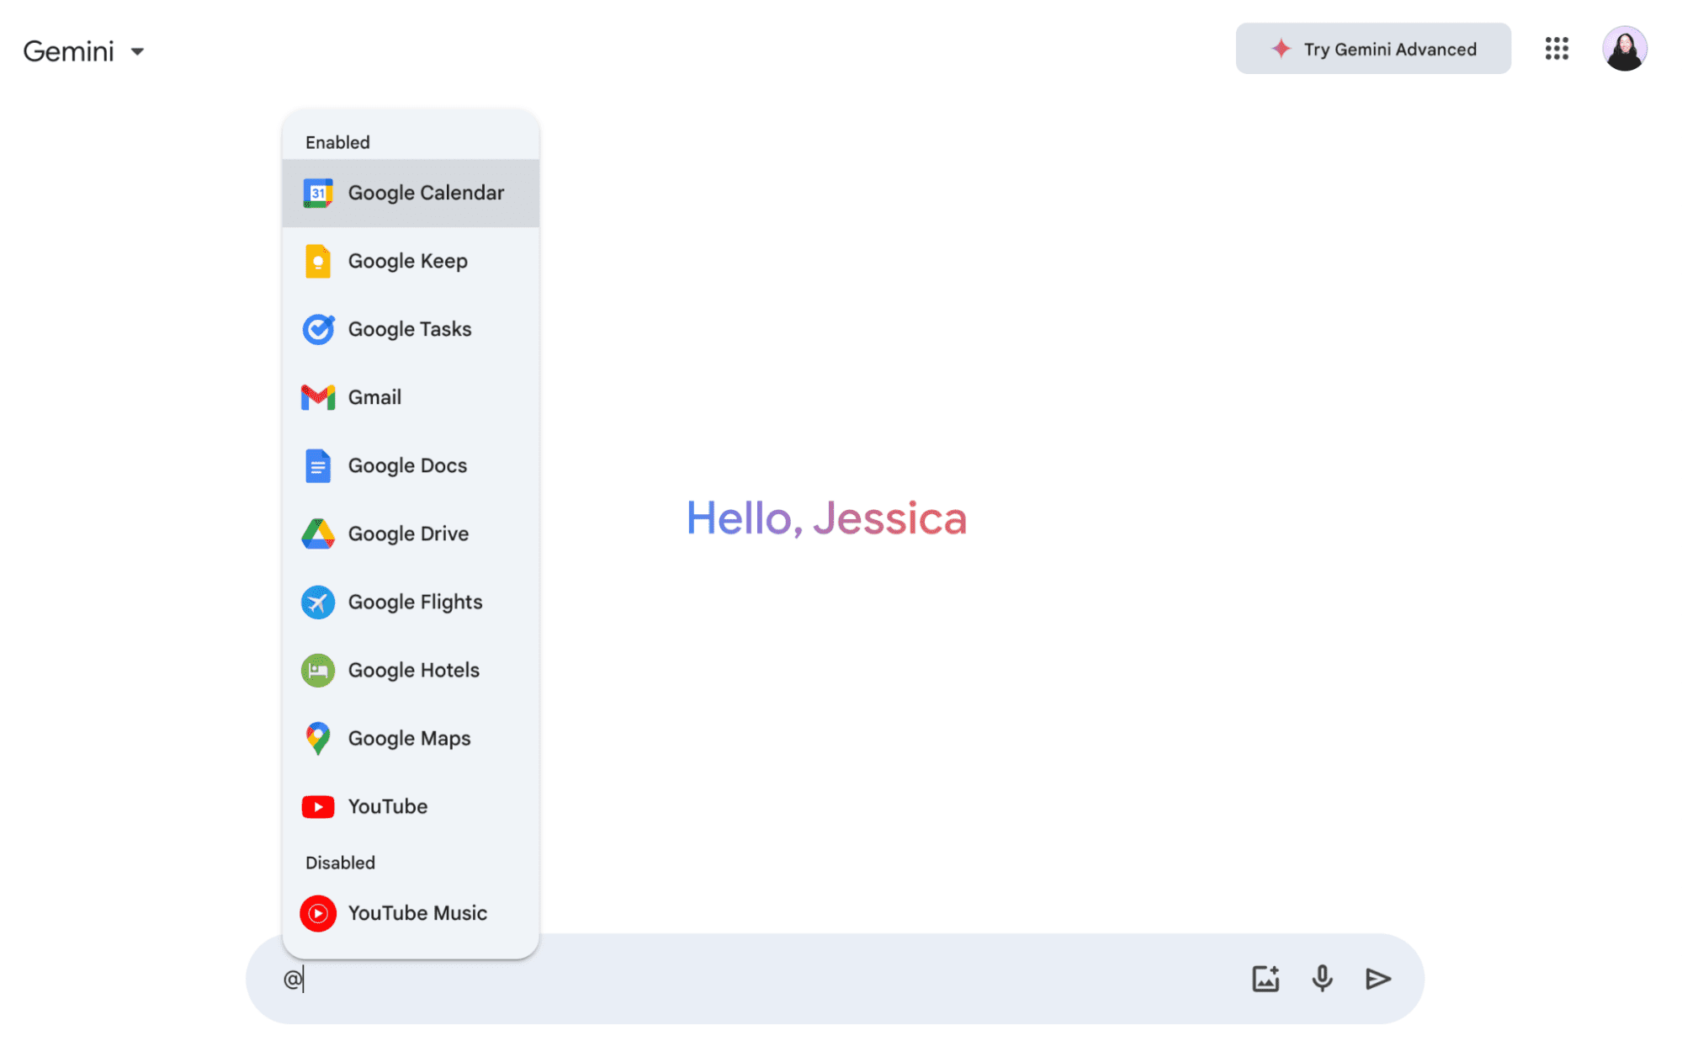Screen dimensions: 1682x1062
Task: Upload an image with the picture icon
Action: tap(1265, 979)
